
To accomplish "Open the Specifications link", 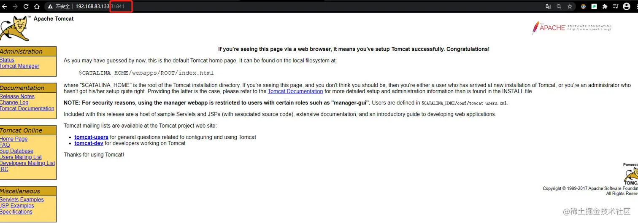I will (x=16, y=212).
